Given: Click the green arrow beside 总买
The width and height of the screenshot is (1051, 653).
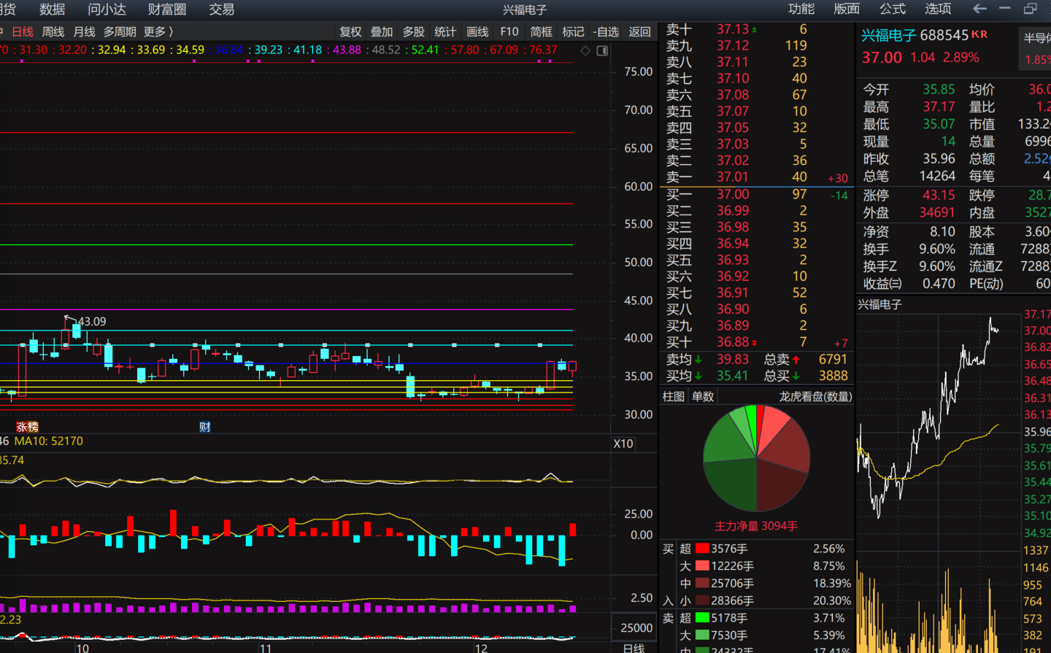Looking at the screenshot, I should coord(796,376).
